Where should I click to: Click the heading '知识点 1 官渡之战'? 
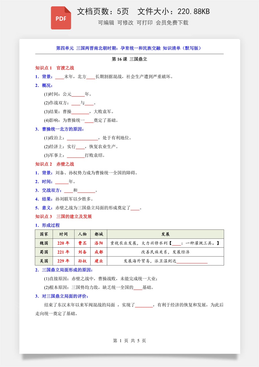click(55, 68)
